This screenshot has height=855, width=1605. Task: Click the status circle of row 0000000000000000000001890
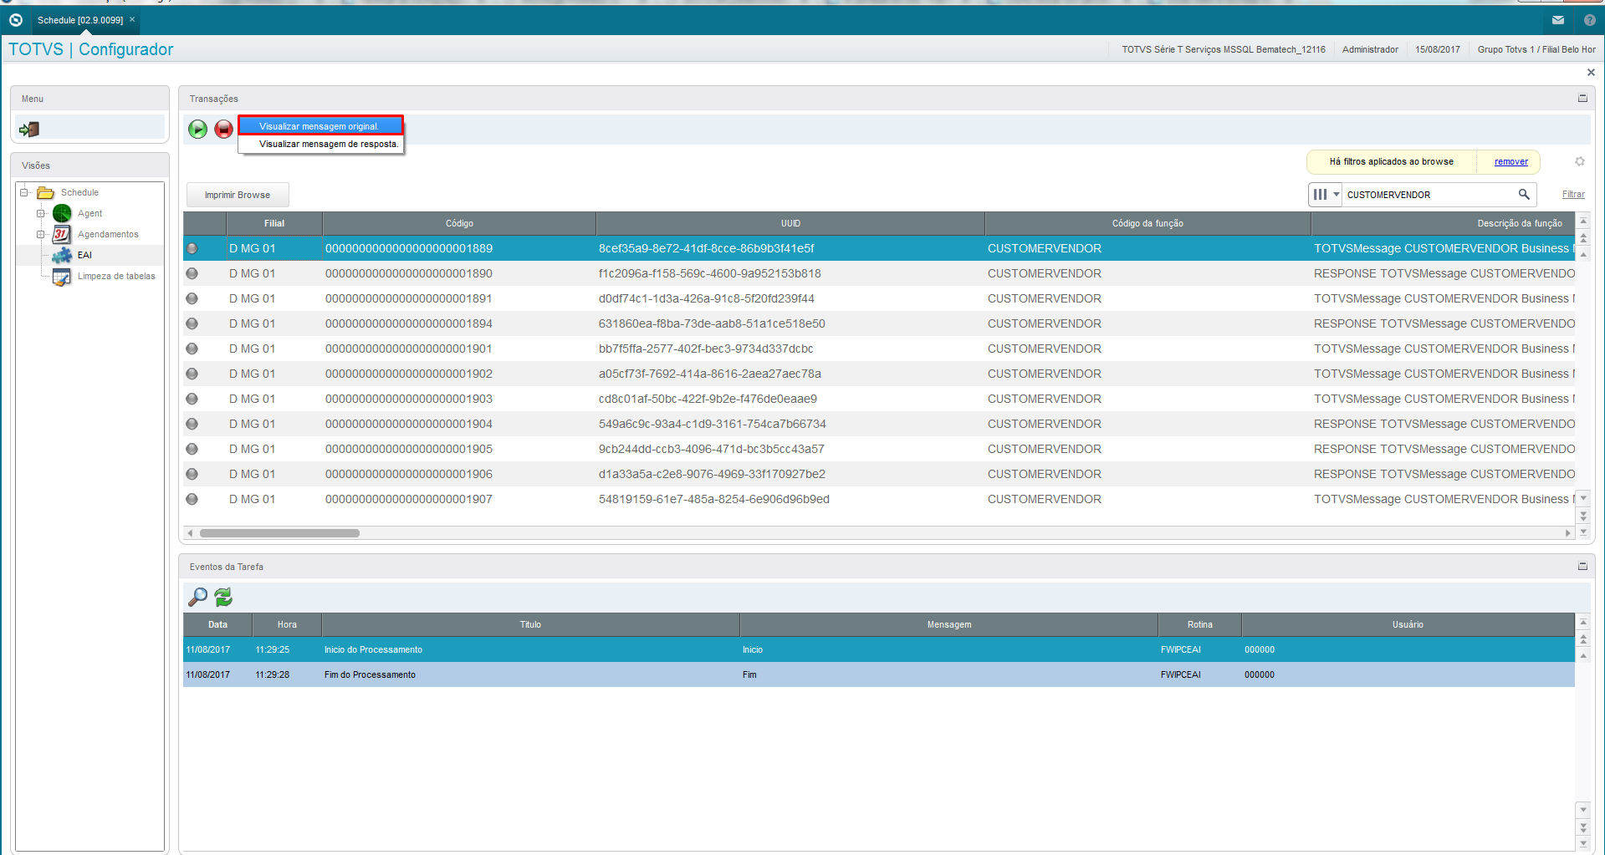pos(192,273)
